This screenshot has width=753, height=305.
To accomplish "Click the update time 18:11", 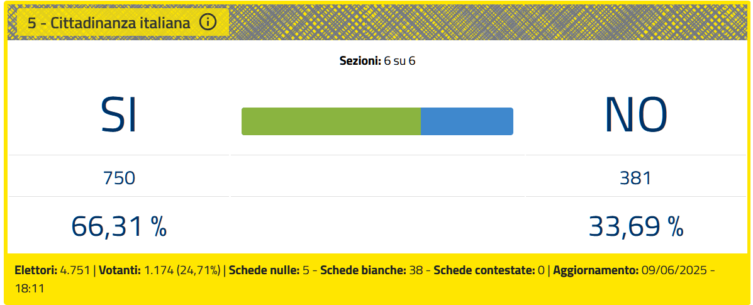I will click(x=30, y=290).
